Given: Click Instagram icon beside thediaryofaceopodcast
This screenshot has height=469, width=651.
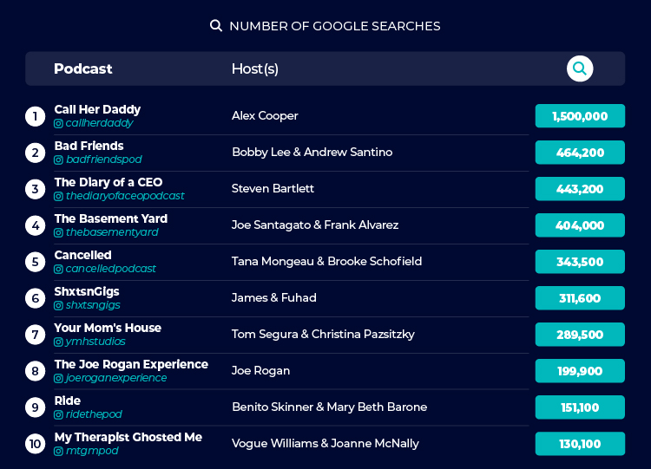Looking at the screenshot, I should (58, 197).
